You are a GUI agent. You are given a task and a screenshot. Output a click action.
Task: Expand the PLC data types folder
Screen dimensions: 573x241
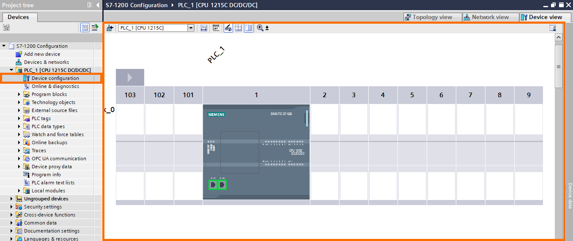(x=19, y=126)
